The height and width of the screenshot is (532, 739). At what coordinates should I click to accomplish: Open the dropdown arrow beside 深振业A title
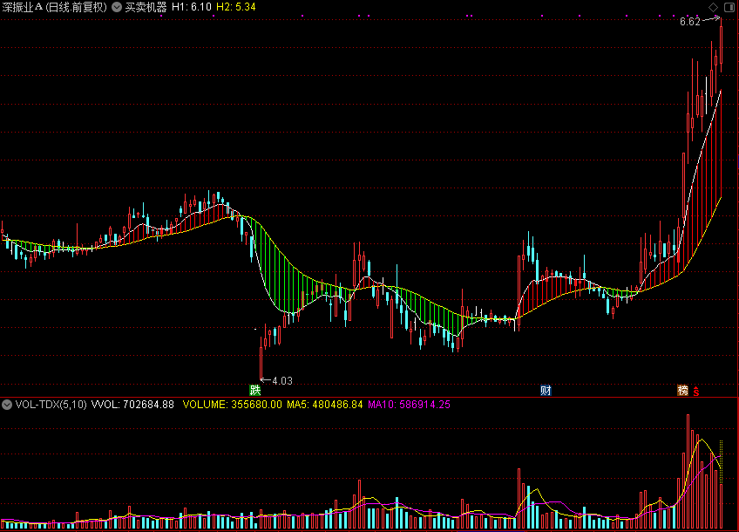point(117,7)
